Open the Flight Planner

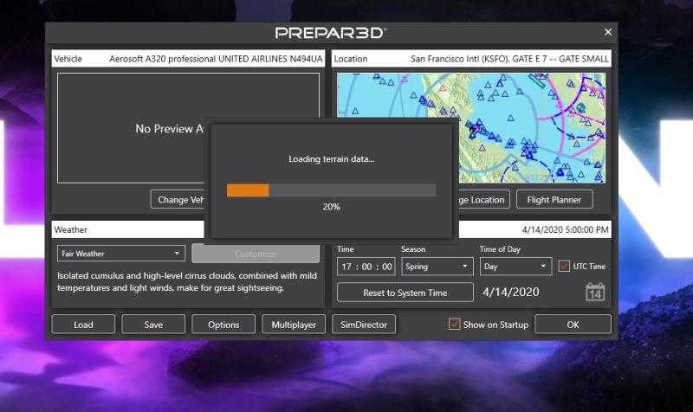[554, 200]
